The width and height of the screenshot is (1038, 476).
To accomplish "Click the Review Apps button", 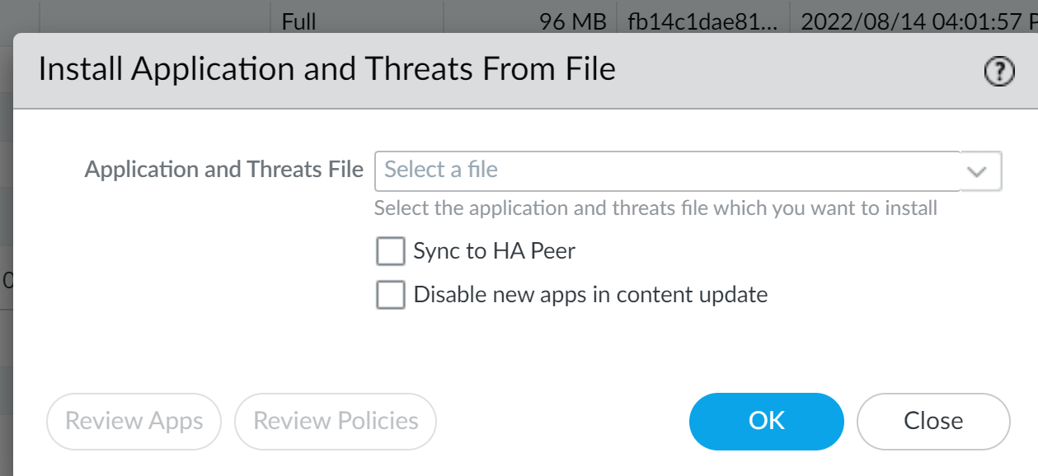I will click(134, 421).
